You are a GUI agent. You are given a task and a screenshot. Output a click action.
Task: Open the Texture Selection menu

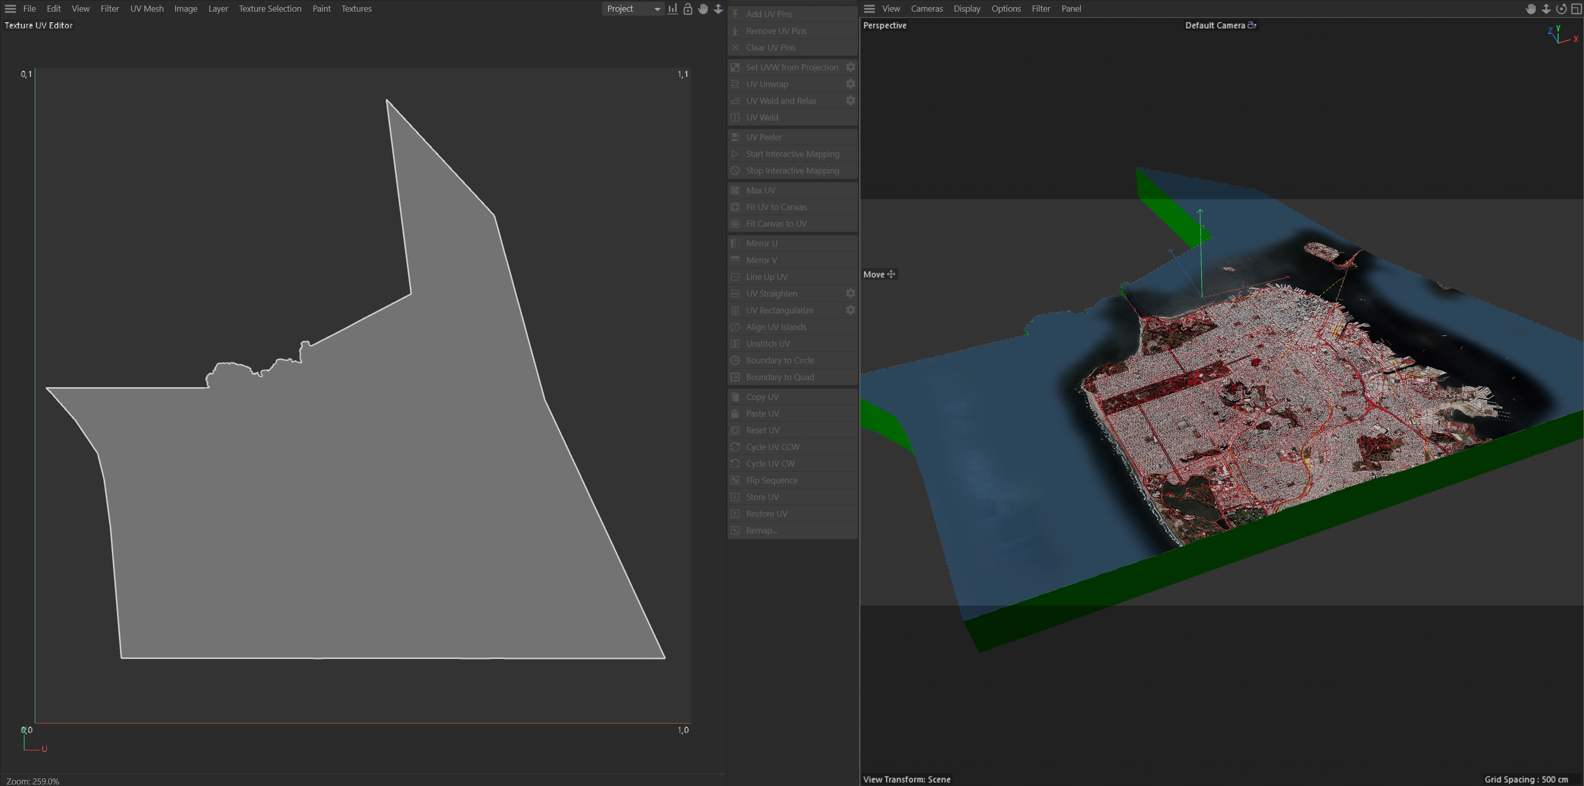[x=269, y=9]
